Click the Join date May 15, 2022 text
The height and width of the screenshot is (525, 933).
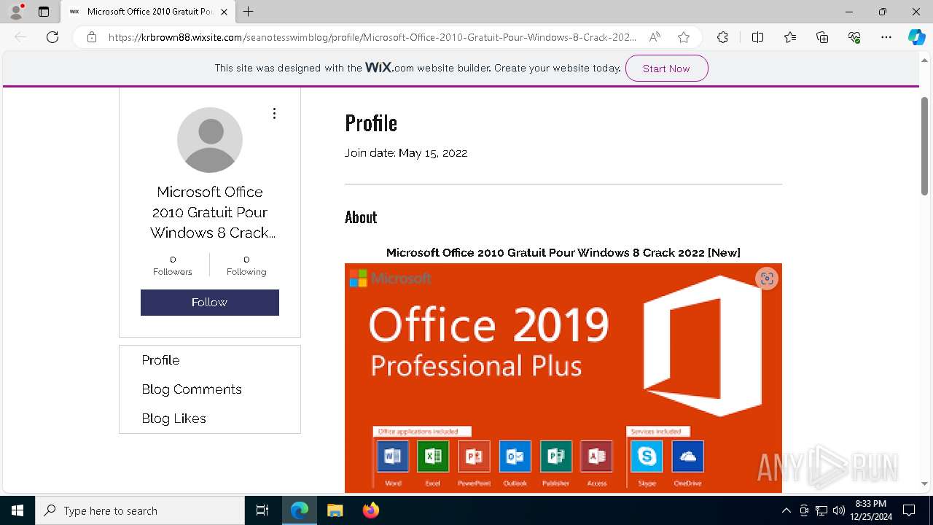[406, 153]
